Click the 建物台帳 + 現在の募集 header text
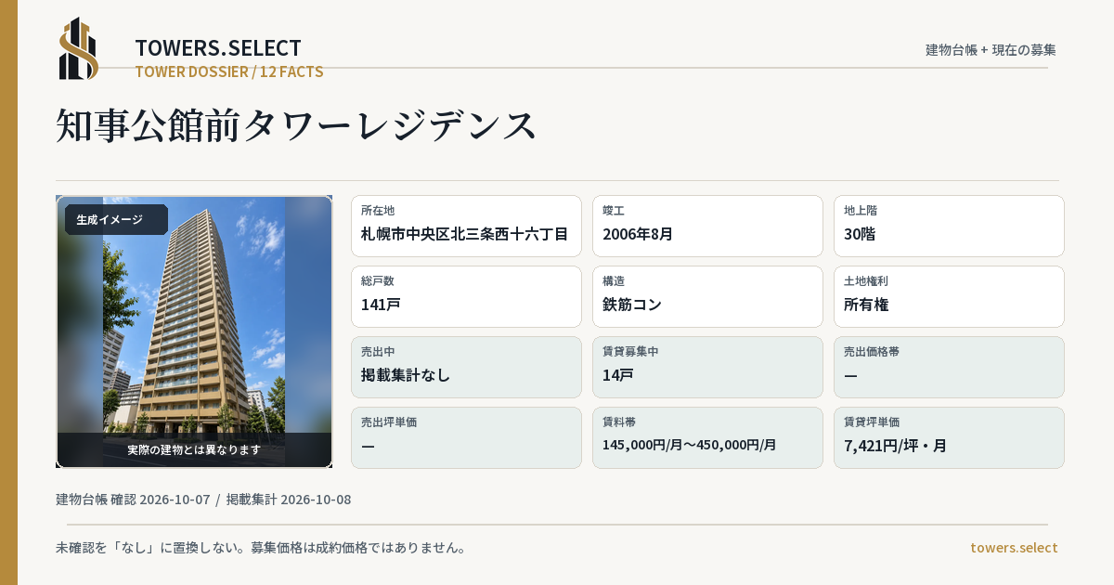This screenshot has height=585, width=1114. (991, 50)
